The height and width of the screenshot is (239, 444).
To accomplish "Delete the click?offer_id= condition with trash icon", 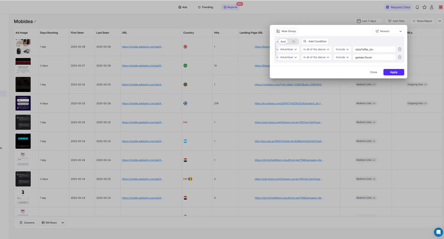I will coord(400,49).
